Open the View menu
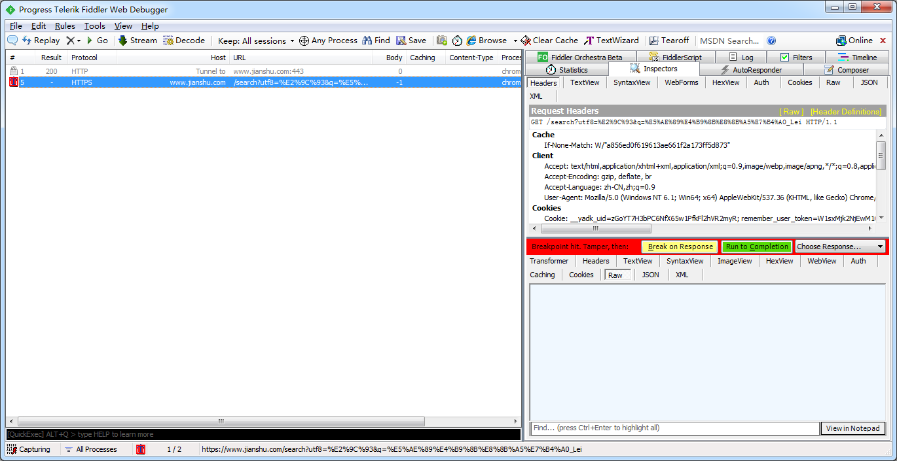The height and width of the screenshot is (461, 897). [x=123, y=26]
